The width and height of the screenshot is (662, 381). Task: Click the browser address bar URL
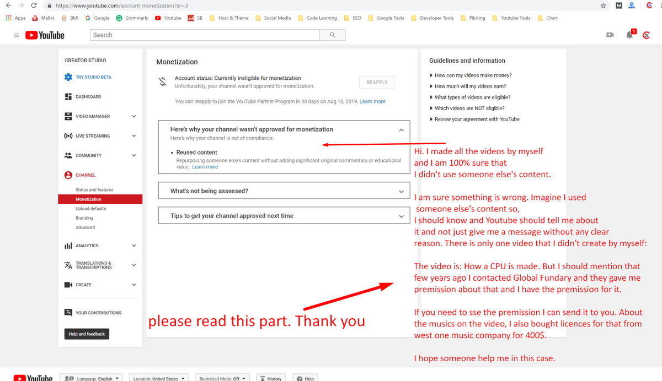click(122, 6)
